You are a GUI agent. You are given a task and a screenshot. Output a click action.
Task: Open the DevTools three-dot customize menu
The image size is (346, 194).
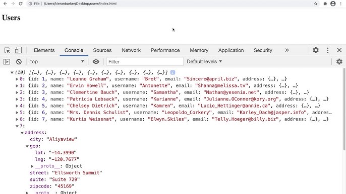[x=328, y=50]
